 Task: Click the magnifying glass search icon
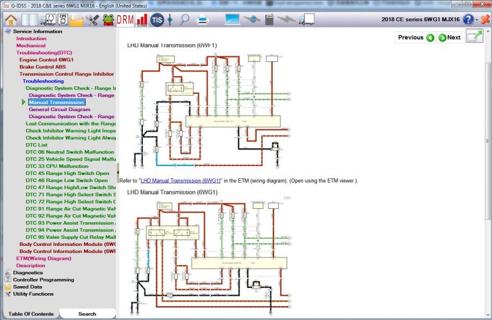(184, 19)
